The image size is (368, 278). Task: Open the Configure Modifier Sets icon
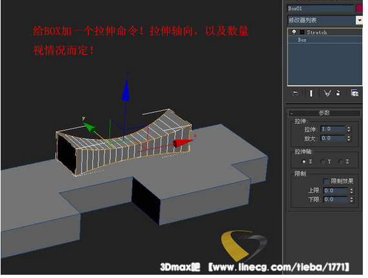[354, 93]
